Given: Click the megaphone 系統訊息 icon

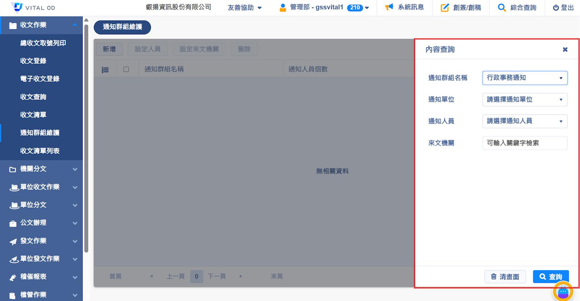Looking at the screenshot, I should tap(389, 7).
